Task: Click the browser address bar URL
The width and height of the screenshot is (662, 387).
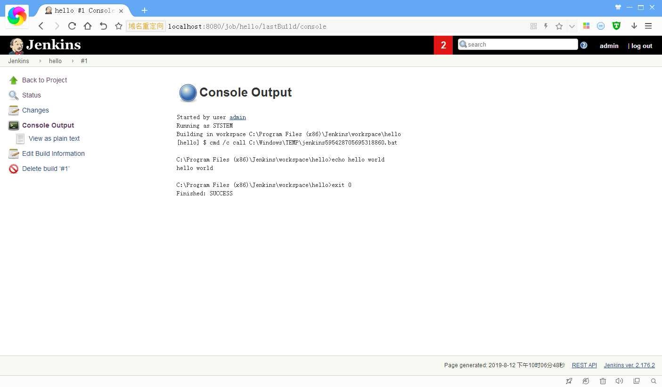Action: pyautogui.click(x=247, y=26)
